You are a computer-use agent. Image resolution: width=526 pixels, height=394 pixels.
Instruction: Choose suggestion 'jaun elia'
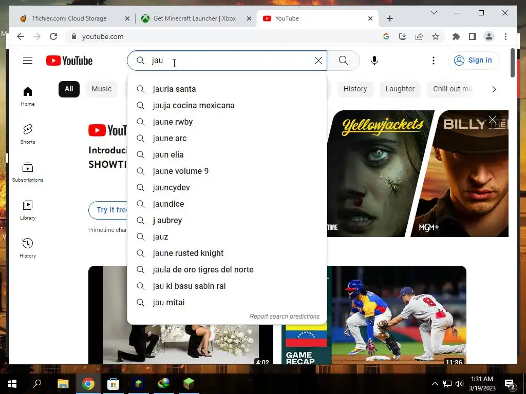[227, 155]
